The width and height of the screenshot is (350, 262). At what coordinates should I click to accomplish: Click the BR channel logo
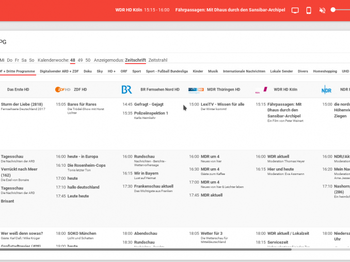pos(127,90)
